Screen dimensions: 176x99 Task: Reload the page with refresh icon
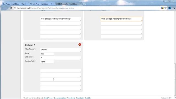pos(11,8)
